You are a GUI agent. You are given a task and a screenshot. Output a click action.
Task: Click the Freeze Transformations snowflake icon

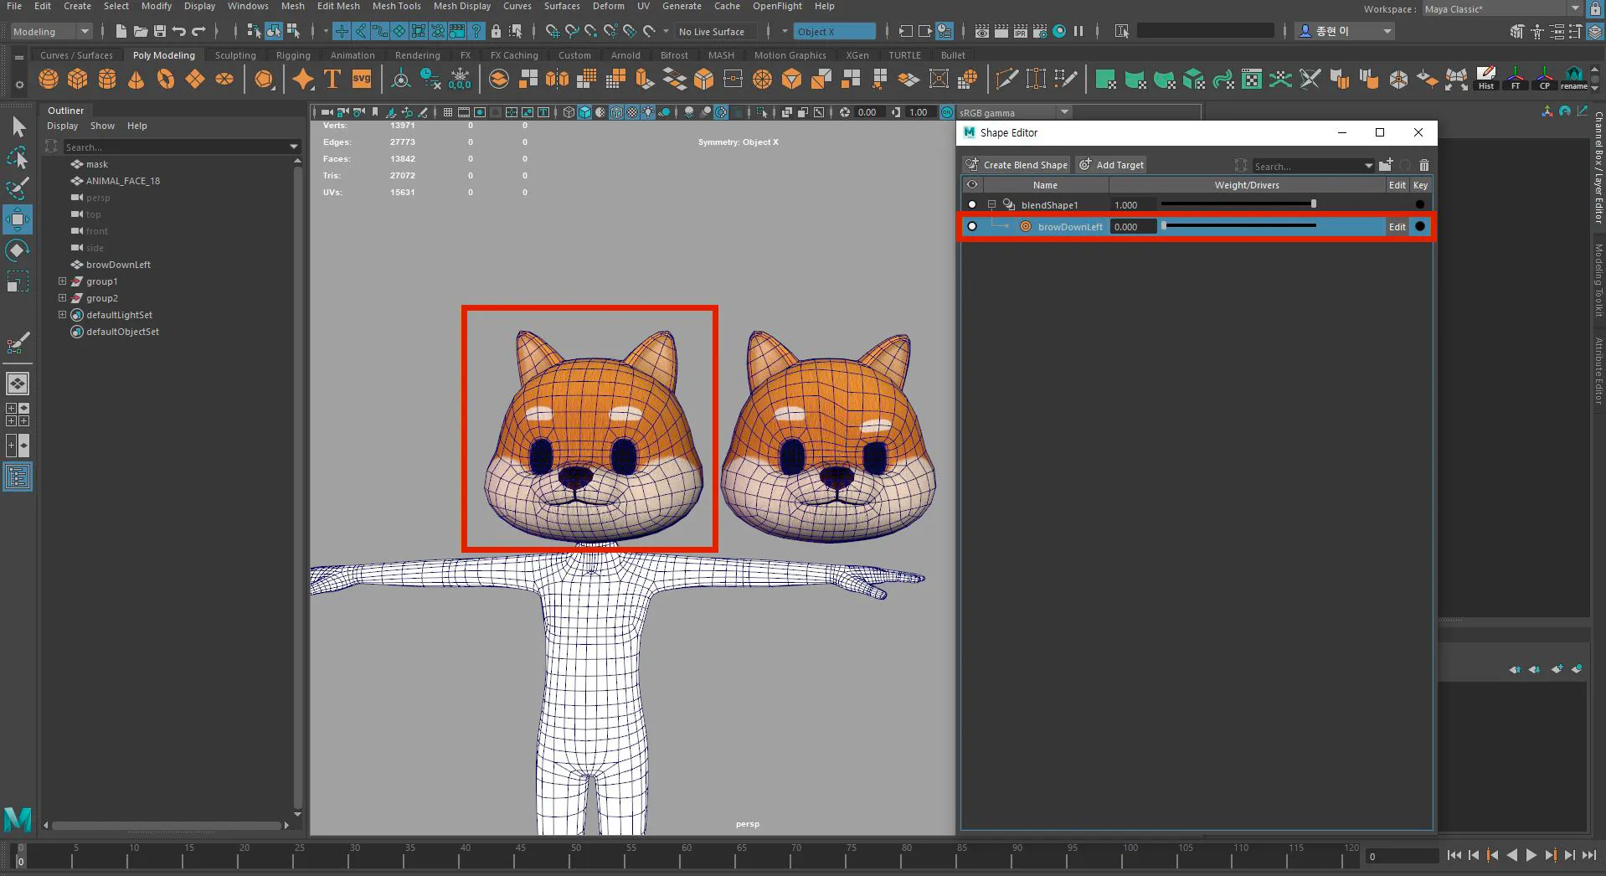click(460, 79)
